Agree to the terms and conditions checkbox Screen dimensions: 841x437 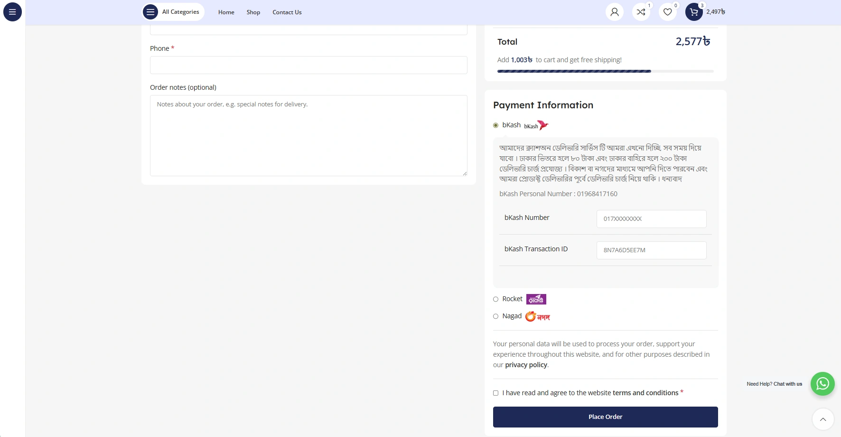pyautogui.click(x=495, y=393)
